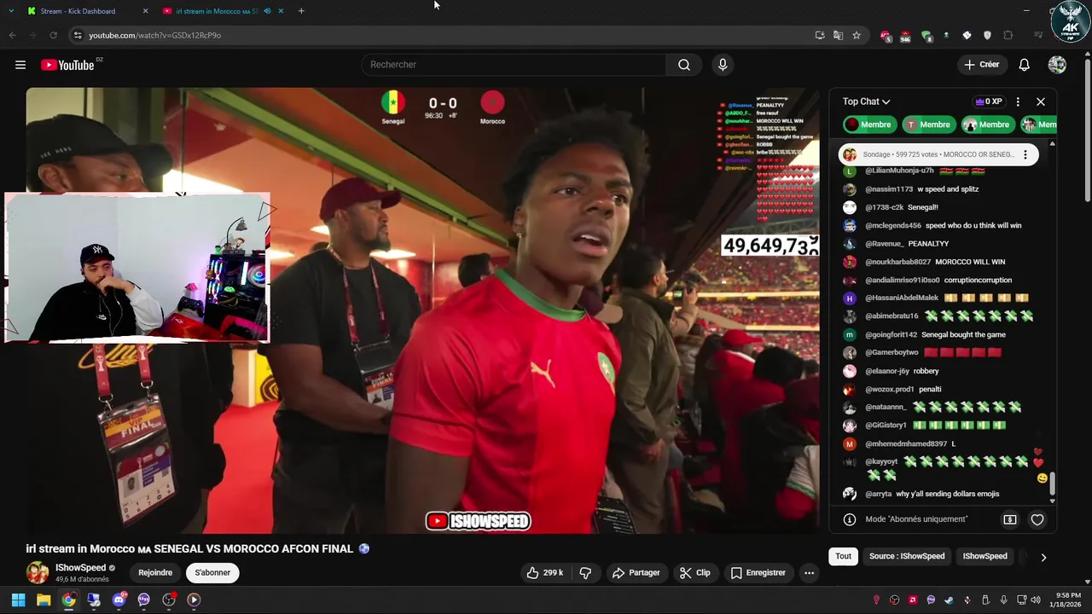The height and width of the screenshot is (614, 1092).
Task: Open Discord from the taskbar
Action: pos(119,600)
